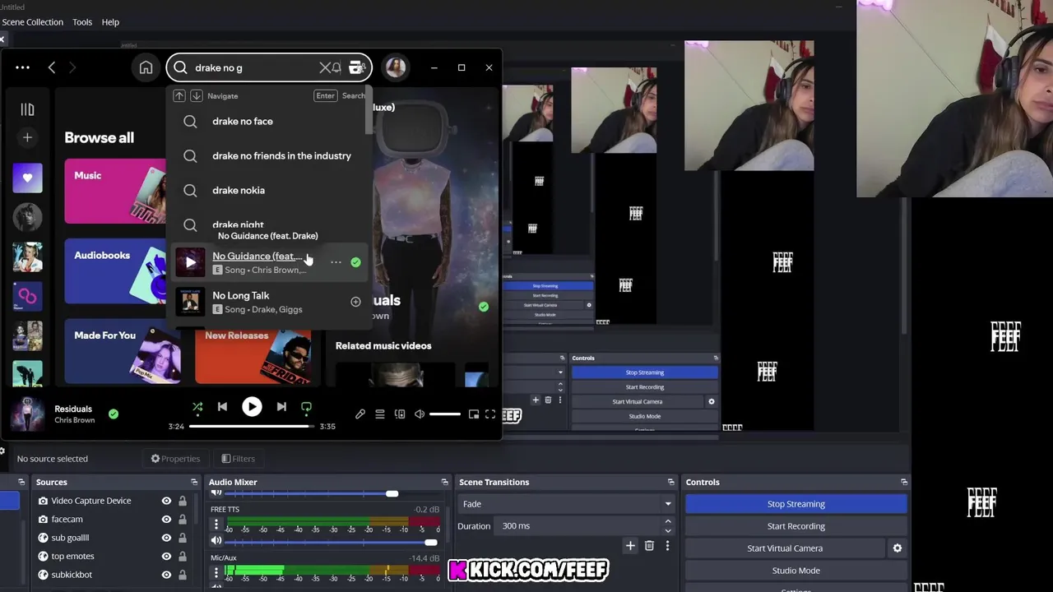Screen dimensions: 1053x592
Task: Open transition properties three-dot menu
Action: (667, 546)
